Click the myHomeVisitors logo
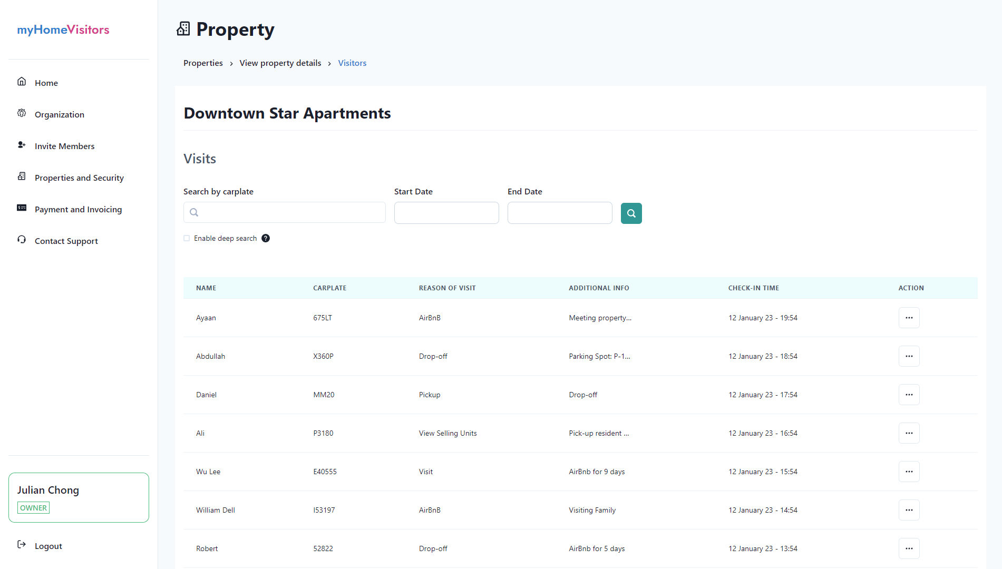The height and width of the screenshot is (569, 1002). (x=63, y=30)
